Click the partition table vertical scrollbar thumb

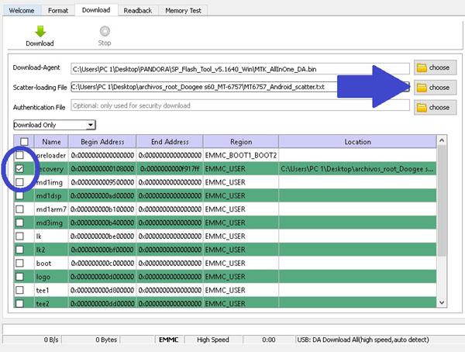(x=442, y=201)
